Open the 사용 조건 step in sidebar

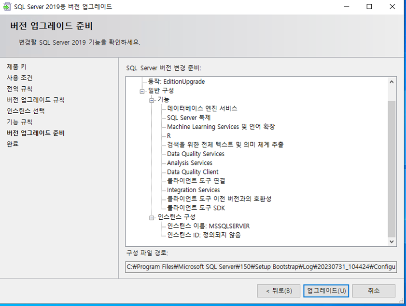point(19,78)
